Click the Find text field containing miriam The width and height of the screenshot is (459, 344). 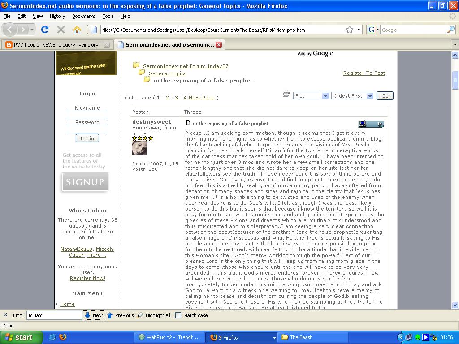click(54, 315)
